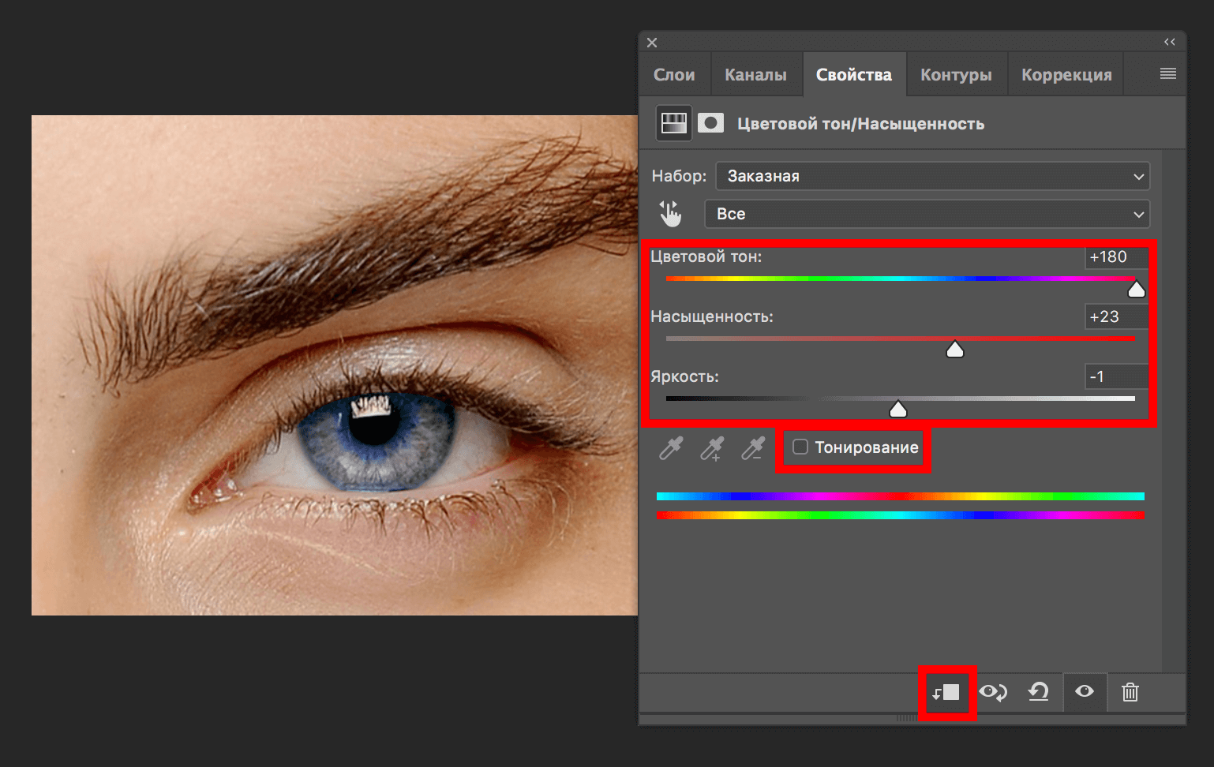
Task: Select the standard eyedropper sampler tool
Action: (670, 449)
